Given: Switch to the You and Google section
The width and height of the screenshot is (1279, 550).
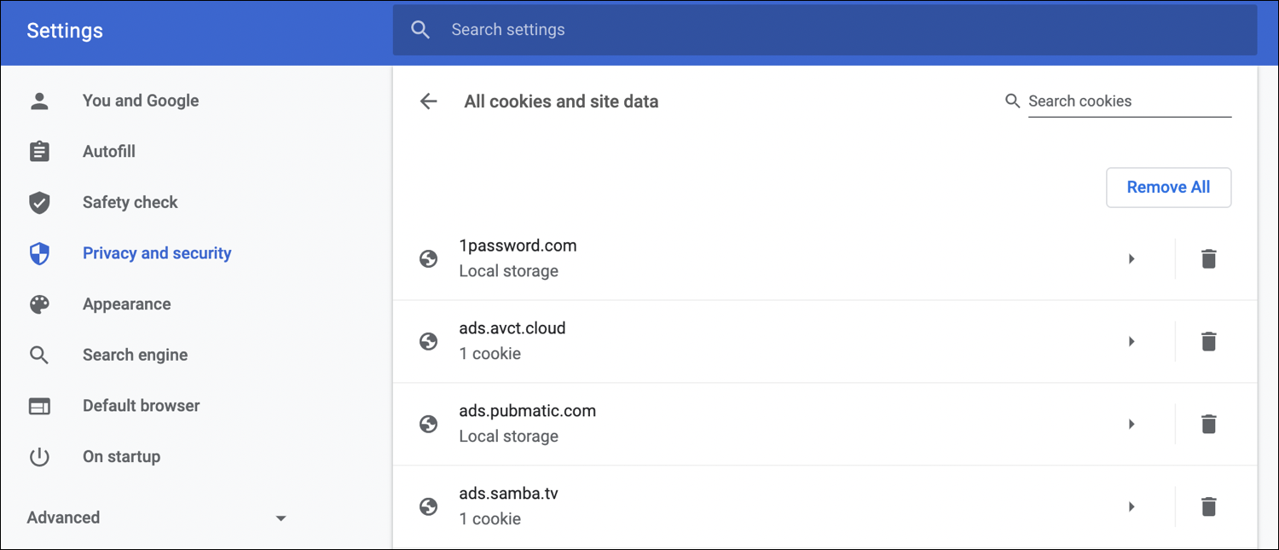Looking at the screenshot, I should click(141, 100).
